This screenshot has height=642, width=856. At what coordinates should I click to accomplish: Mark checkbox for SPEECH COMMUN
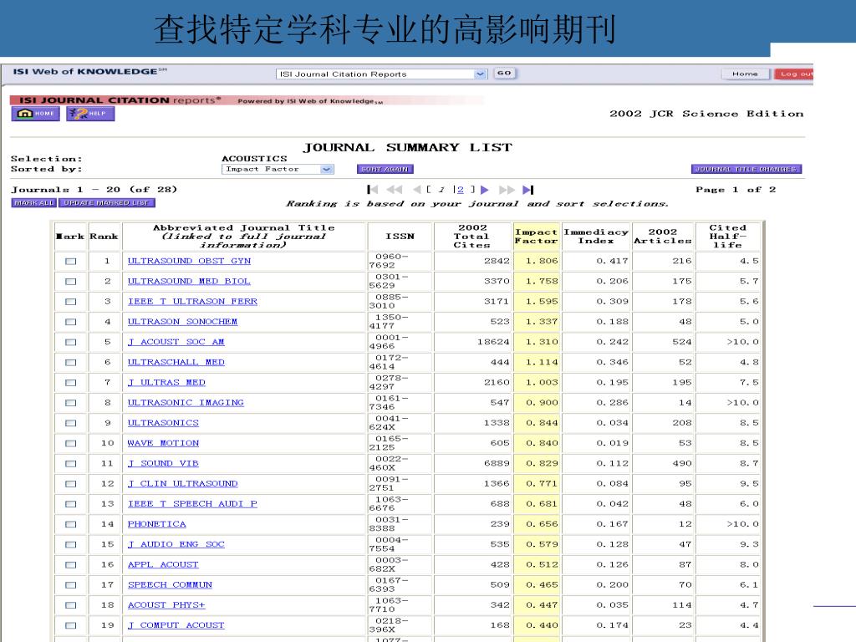(x=71, y=584)
